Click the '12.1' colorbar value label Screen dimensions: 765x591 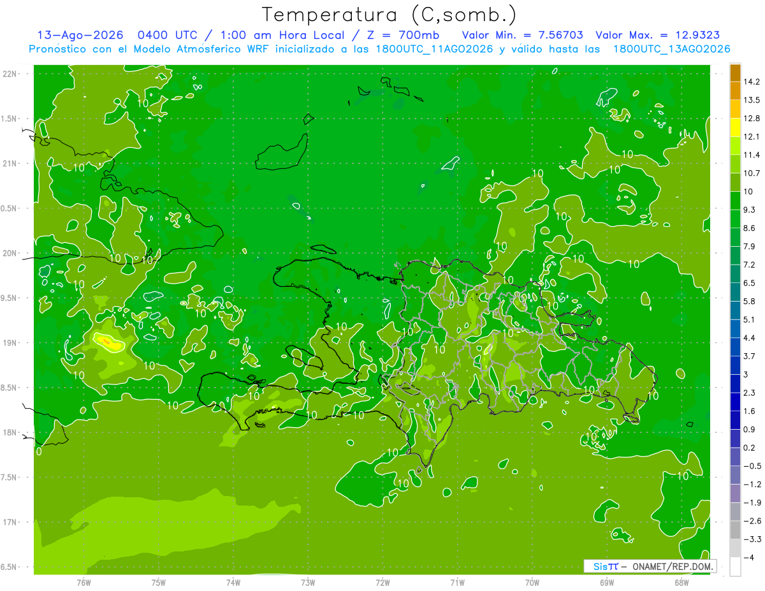[x=752, y=136]
